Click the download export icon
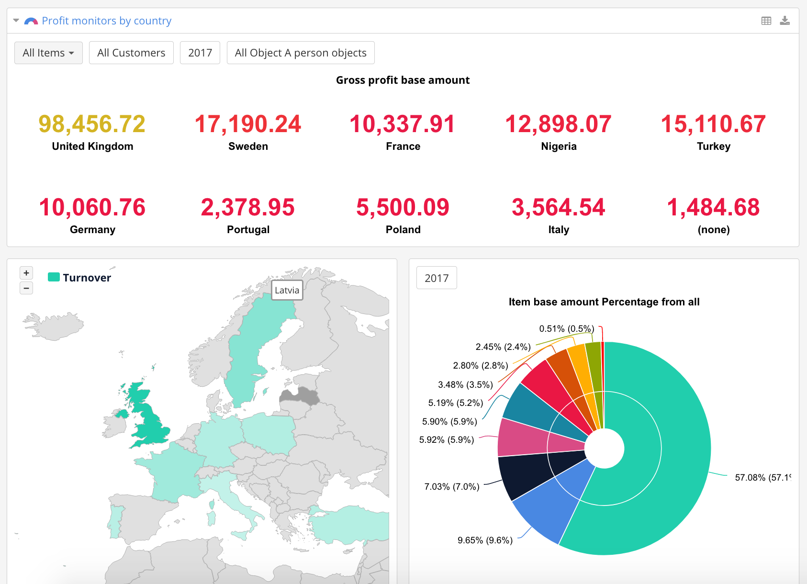 coord(785,21)
